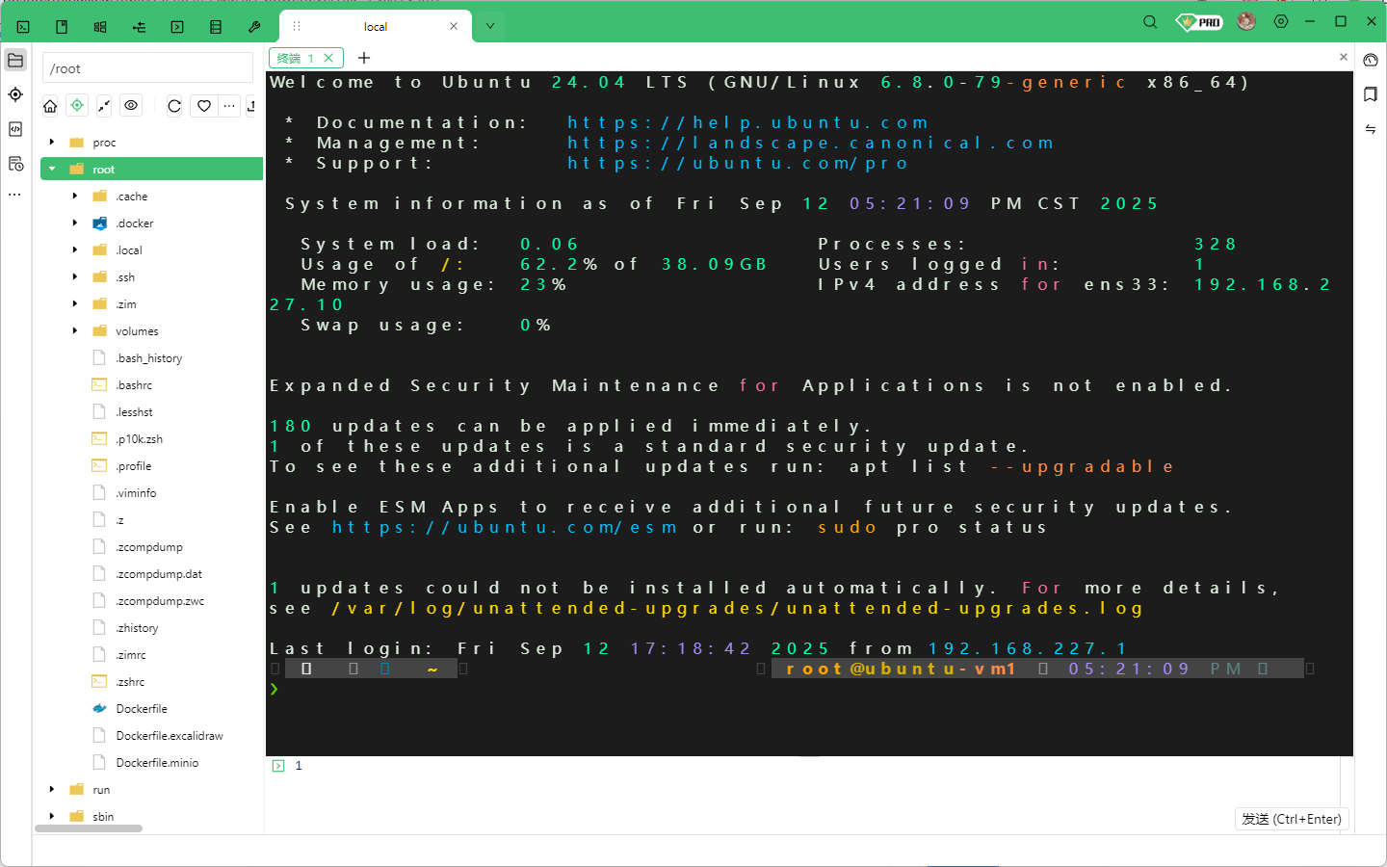Toggle the green locate-target button in file toolbar
The width and height of the screenshot is (1387, 867).
pos(77,106)
